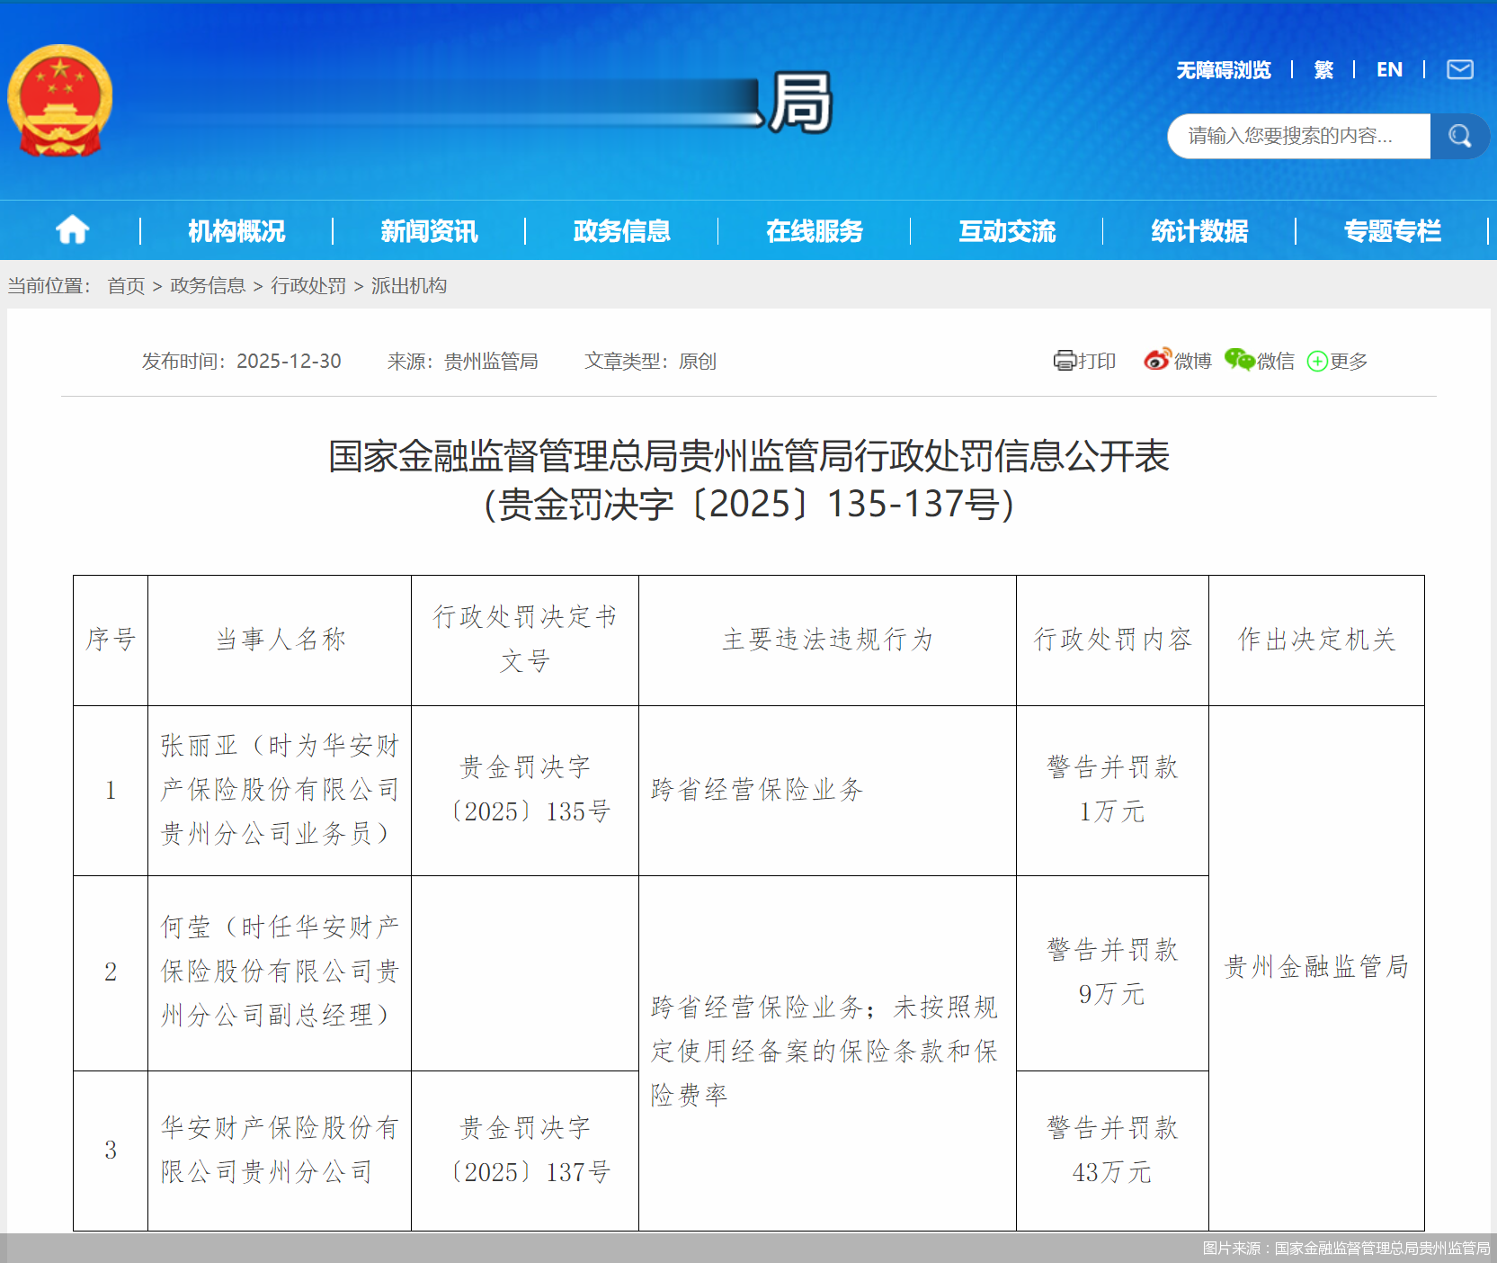Click the authority cell 贵州金融监管局
Screen dimensions: 1497x1263
pyautogui.click(x=1317, y=967)
